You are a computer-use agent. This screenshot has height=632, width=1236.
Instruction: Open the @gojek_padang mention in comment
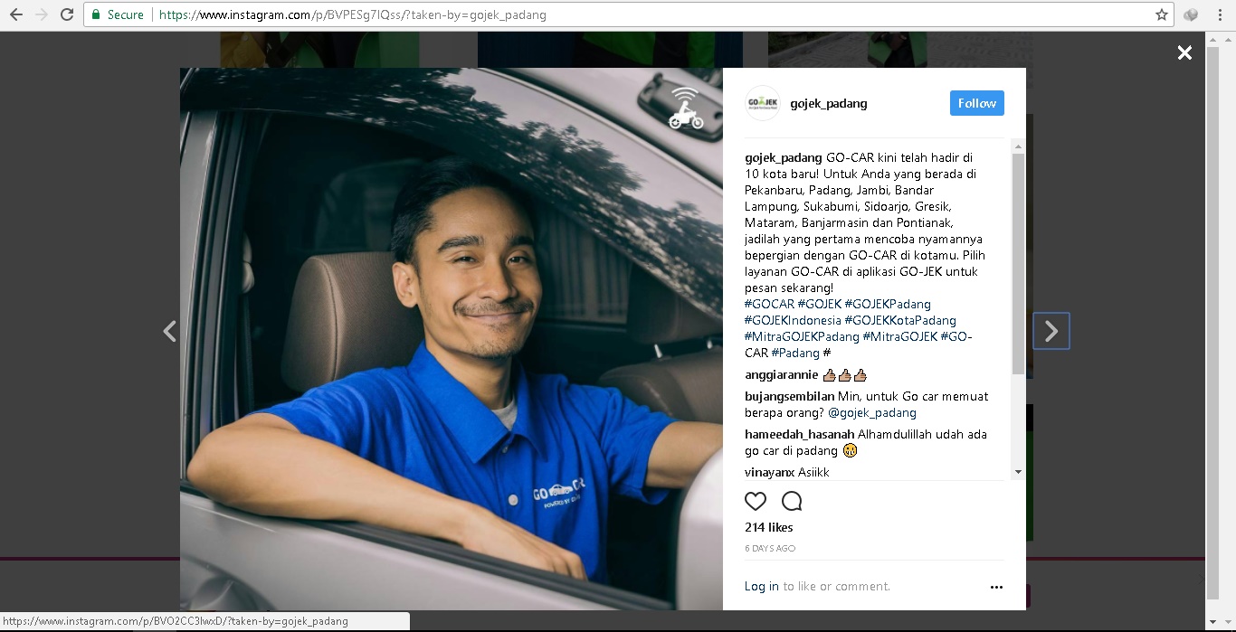(872, 412)
